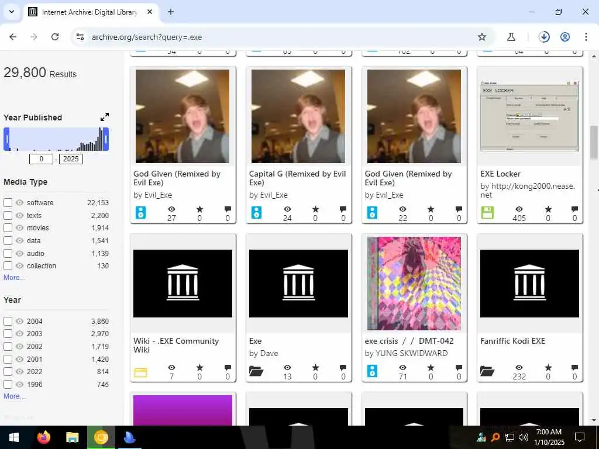This screenshot has height=449, width=599.
Task: Click the clock showing 7:00 AM
Action: click(x=549, y=432)
